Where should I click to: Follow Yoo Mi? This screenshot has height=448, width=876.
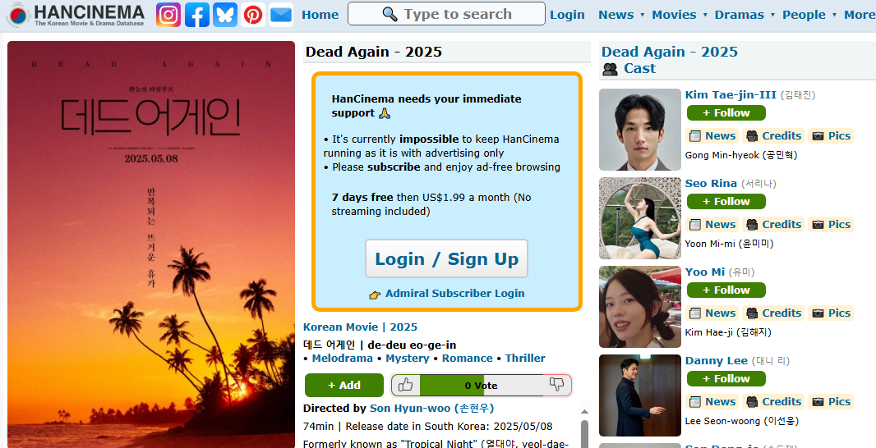click(x=726, y=290)
